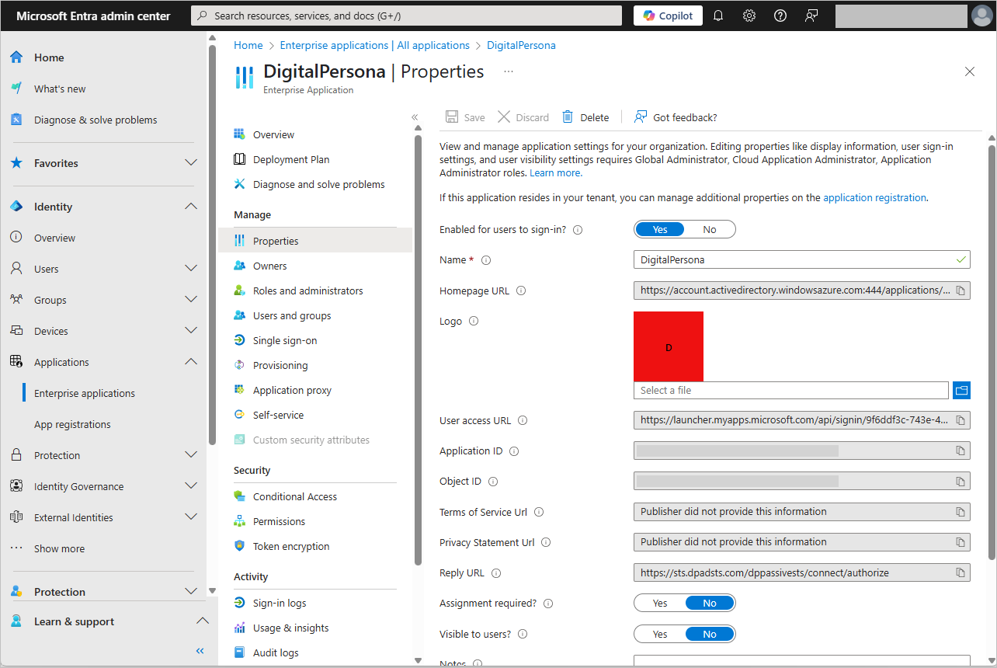This screenshot has height=668, width=997.
Task: Click the Delete trash icon
Action: (568, 117)
